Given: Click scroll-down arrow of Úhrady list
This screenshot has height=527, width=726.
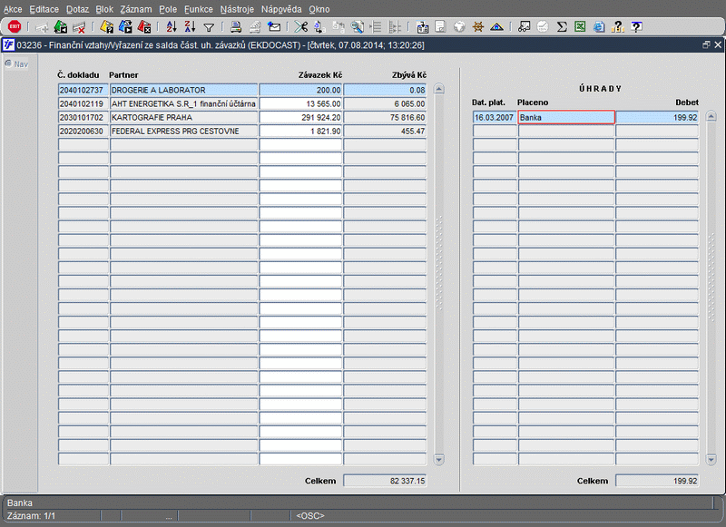Looking at the screenshot, I should click(x=711, y=459).
